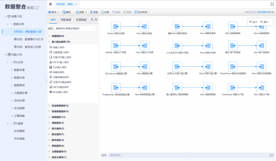The image size is (276, 161).
Task: Click the 批处理任务 link
Action: 263,12
